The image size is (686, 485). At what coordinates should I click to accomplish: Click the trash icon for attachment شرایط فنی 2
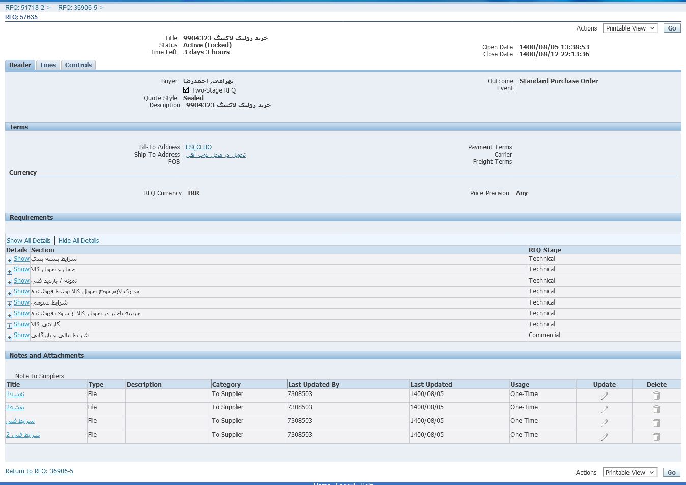pos(656,437)
